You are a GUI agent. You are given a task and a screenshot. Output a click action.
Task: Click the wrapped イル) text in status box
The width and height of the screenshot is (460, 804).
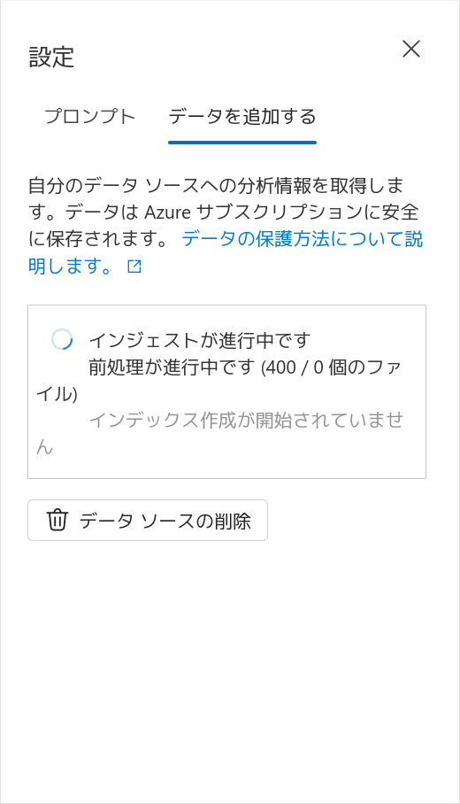pos(57,394)
